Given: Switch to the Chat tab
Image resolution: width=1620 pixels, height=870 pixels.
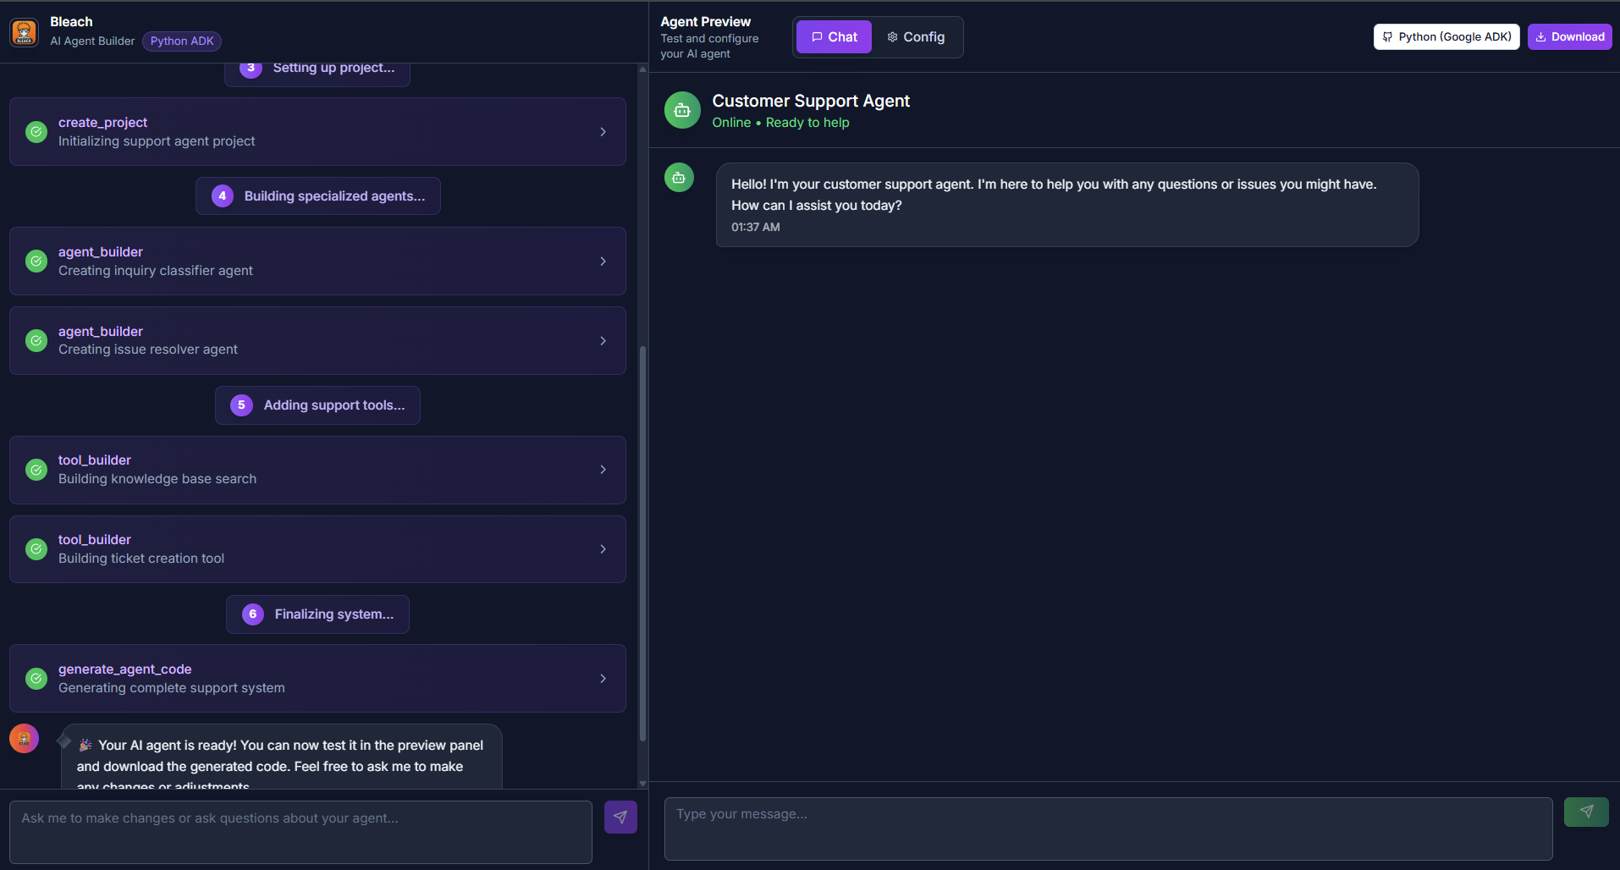Looking at the screenshot, I should tap(834, 37).
